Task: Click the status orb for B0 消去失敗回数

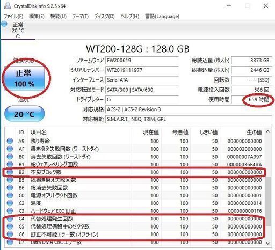Action: [10, 157]
